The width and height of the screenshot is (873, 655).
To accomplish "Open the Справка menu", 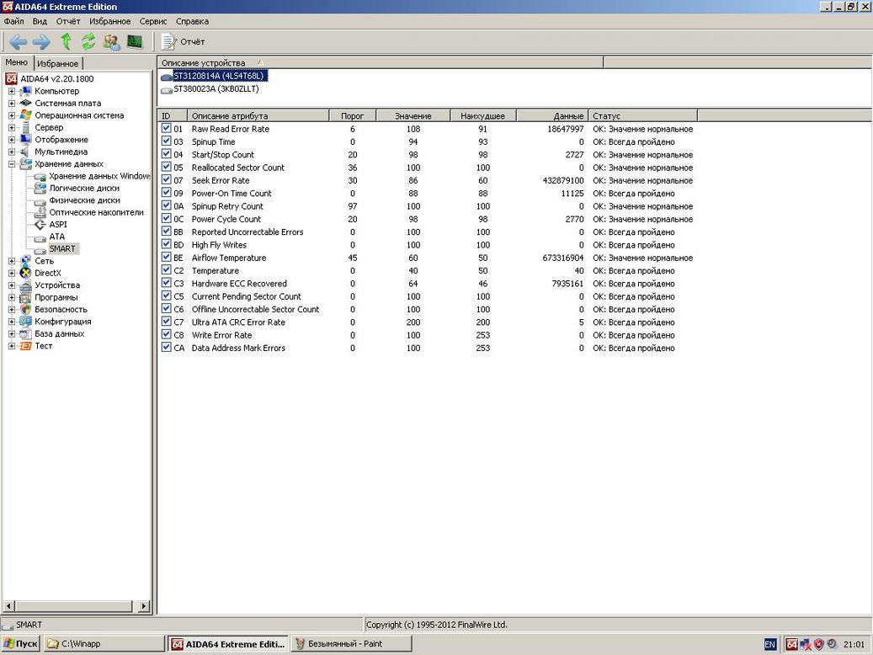I will pos(192,21).
